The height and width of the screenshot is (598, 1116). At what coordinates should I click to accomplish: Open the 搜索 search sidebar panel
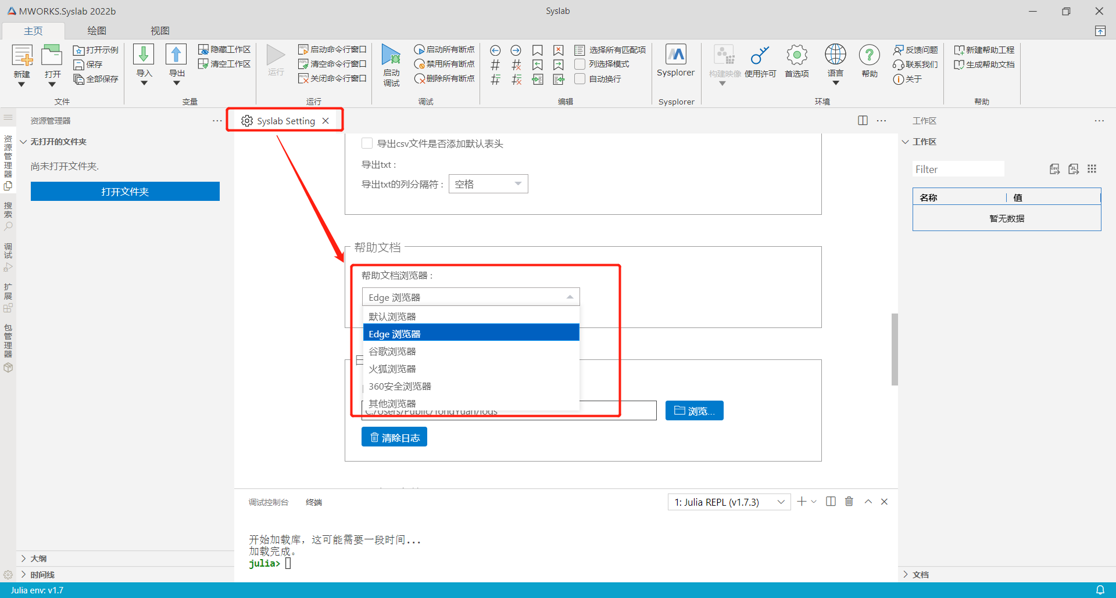[8, 216]
